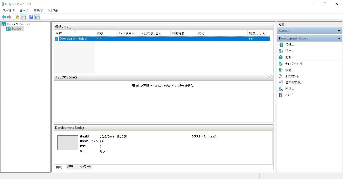Sort by the 状態 column header

pos(100,33)
